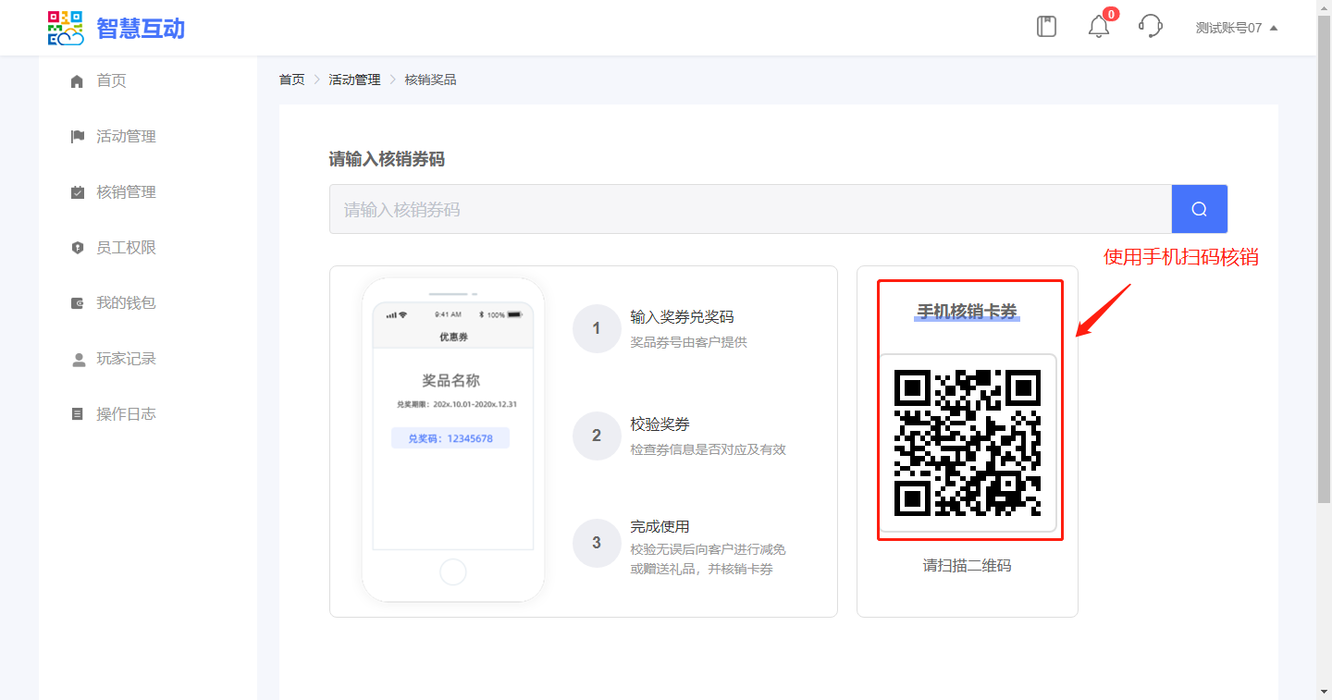This screenshot has width=1332, height=700.
Task: Expand the 测试账号07 account dropdown
Action: coord(1236,28)
